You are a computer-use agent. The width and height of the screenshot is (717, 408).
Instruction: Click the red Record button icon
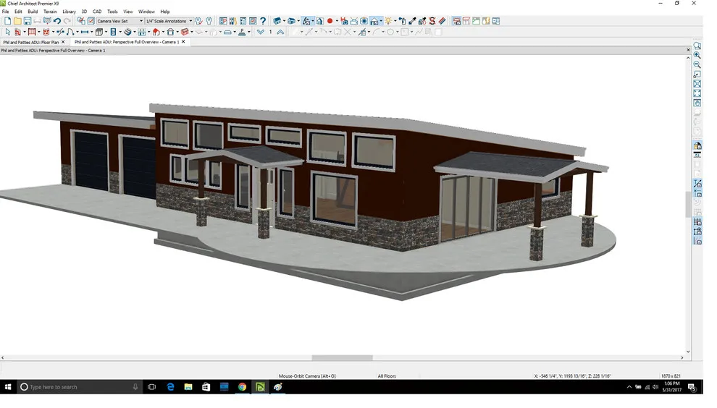(x=330, y=21)
